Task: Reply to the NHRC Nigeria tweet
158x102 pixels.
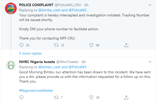Action: 21,97
